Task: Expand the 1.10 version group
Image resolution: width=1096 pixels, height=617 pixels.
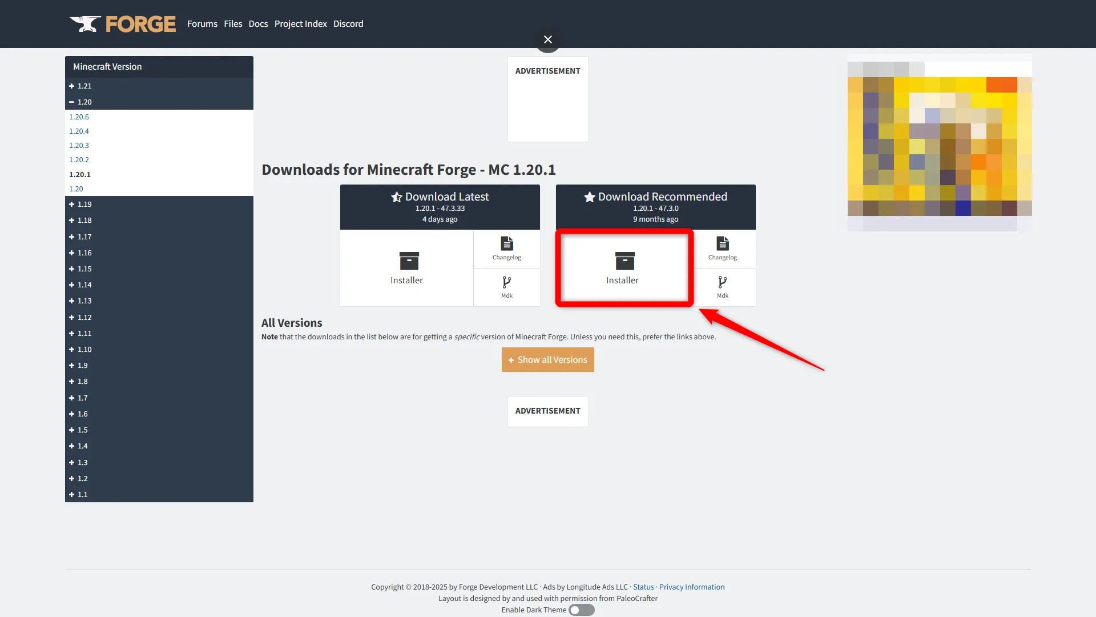Action: click(159, 349)
